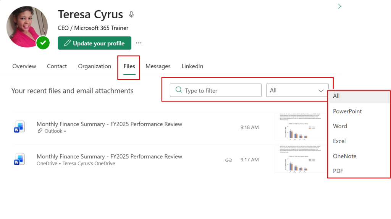The image size is (391, 219).
Task: Click the "Teresa Cyrus's OneDrive" location text
Action: point(89,163)
